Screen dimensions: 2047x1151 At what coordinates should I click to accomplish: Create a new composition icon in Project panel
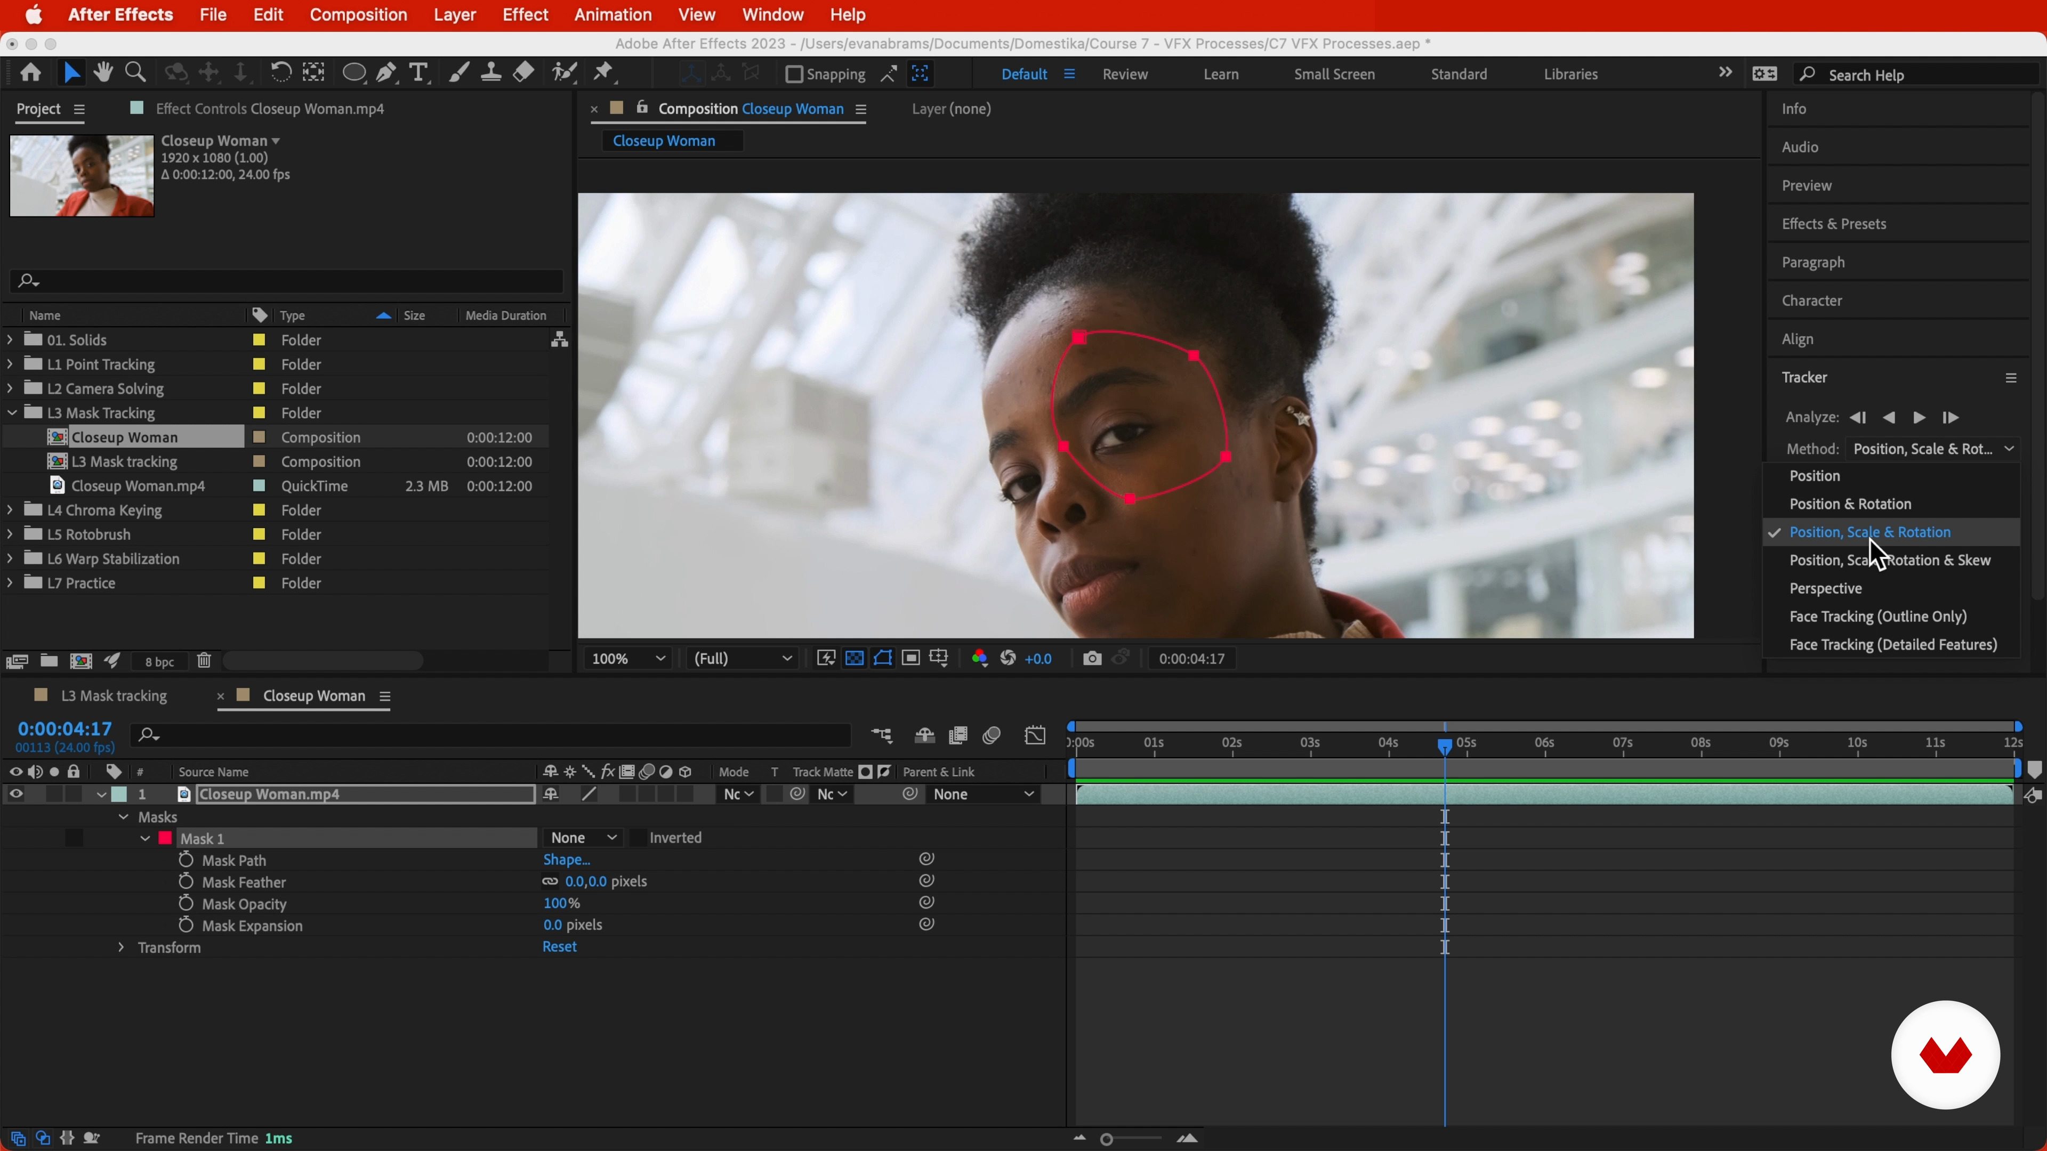coord(81,661)
